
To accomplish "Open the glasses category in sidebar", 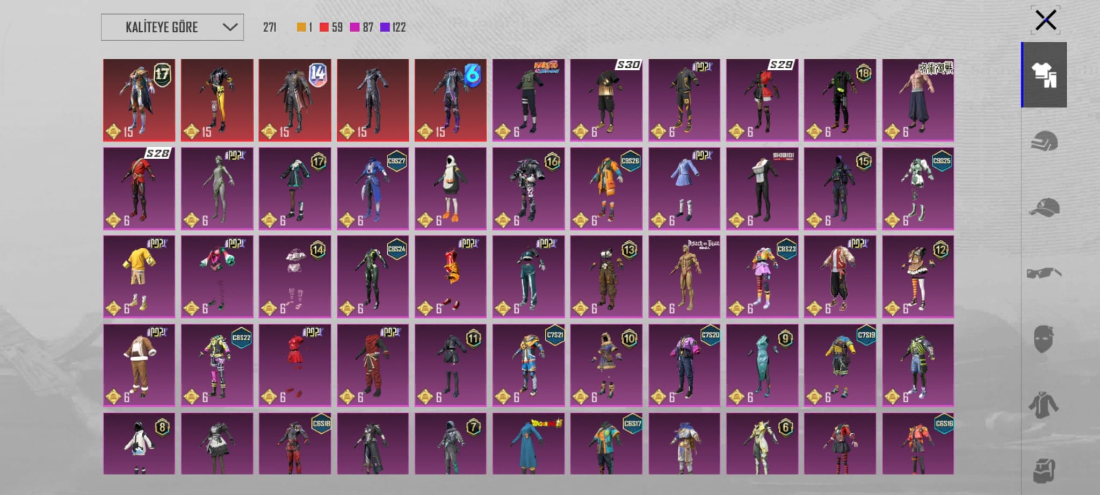I will pos(1044,273).
